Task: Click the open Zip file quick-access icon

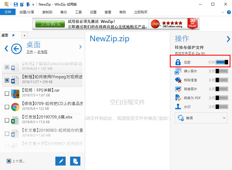Action: pos(28,4)
